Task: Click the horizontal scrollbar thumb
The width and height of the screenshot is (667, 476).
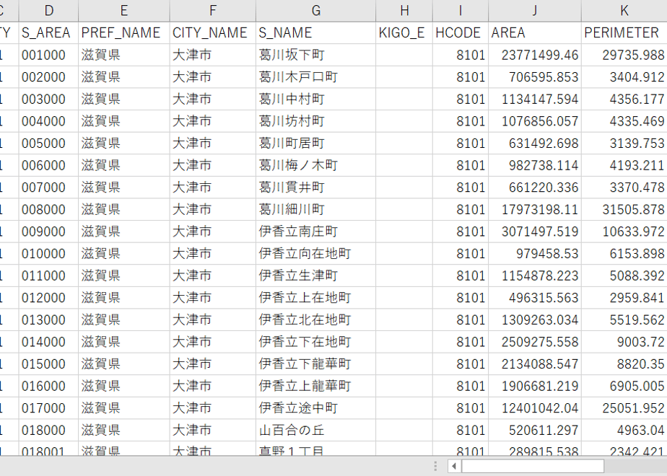Action: pos(533,466)
